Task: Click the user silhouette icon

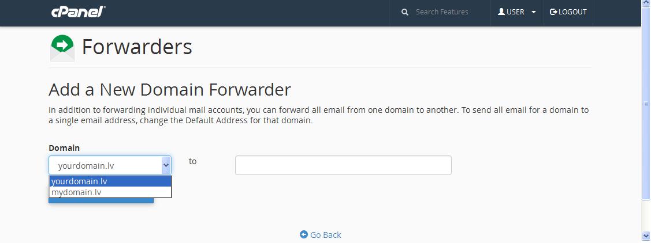Action: 501,12
